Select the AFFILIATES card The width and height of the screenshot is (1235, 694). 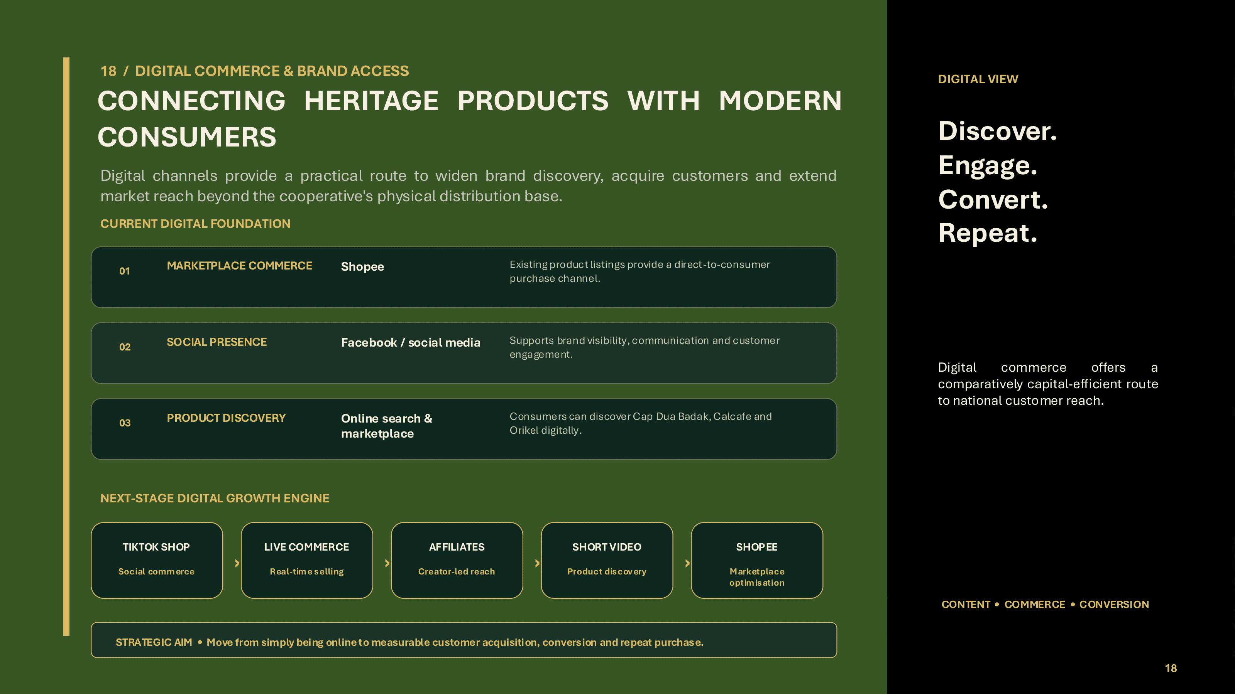(457, 560)
